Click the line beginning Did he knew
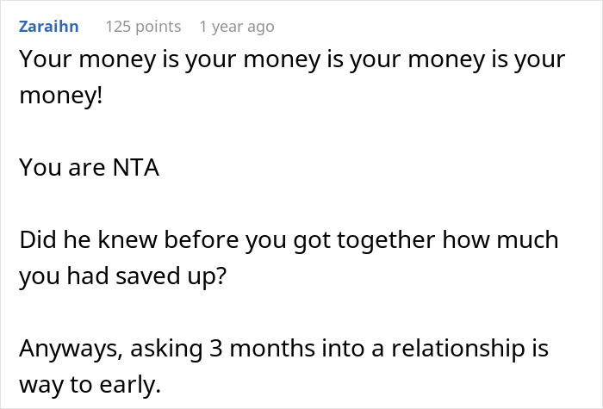 pyautogui.click(x=289, y=240)
